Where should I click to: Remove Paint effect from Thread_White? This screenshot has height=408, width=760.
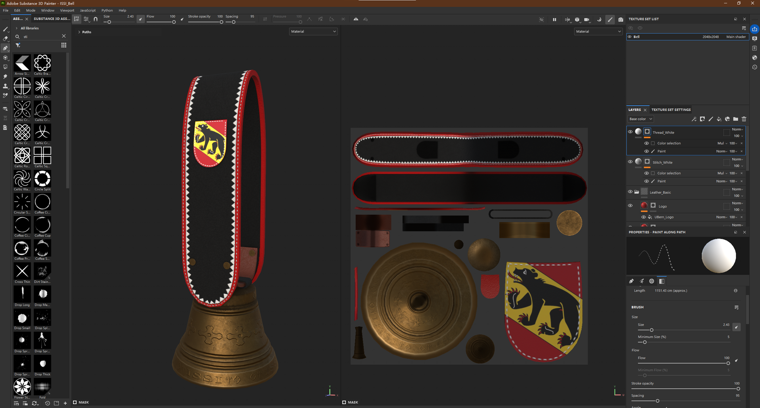742,151
